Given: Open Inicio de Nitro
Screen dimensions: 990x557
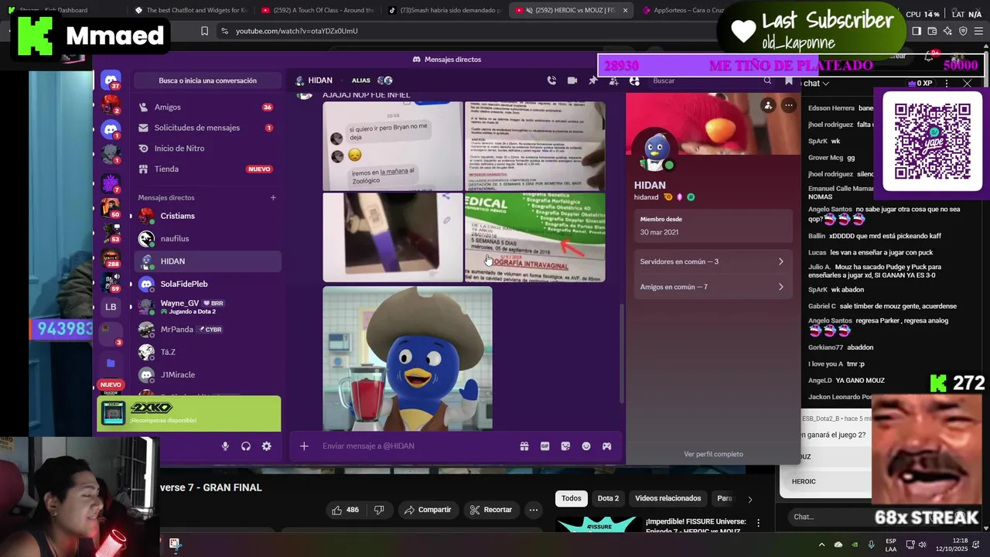Looking at the screenshot, I should 207,149.
